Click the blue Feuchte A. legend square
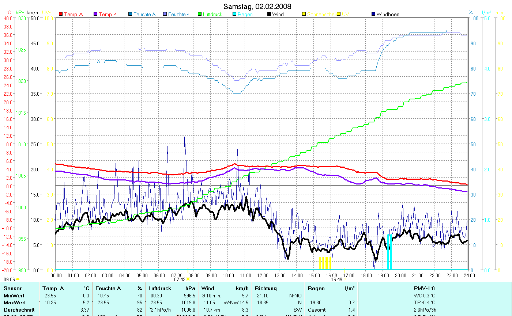This screenshot has width=512, height=316. click(130, 14)
